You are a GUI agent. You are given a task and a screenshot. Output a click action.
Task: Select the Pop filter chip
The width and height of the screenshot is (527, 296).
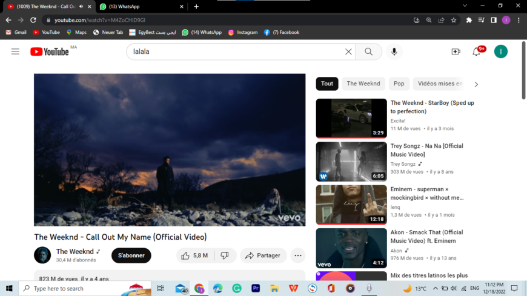(399, 84)
